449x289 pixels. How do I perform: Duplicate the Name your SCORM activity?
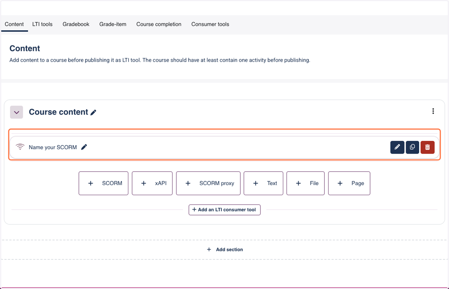click(412, 147)
